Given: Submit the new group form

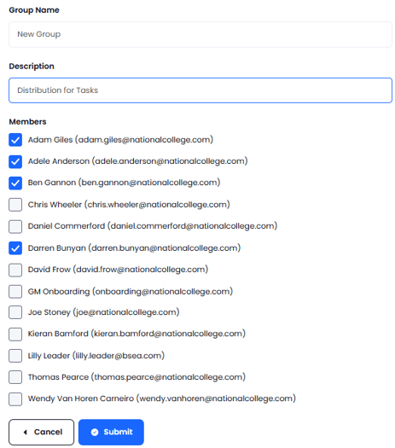Looking at the screenshot, I should (111, 432).
